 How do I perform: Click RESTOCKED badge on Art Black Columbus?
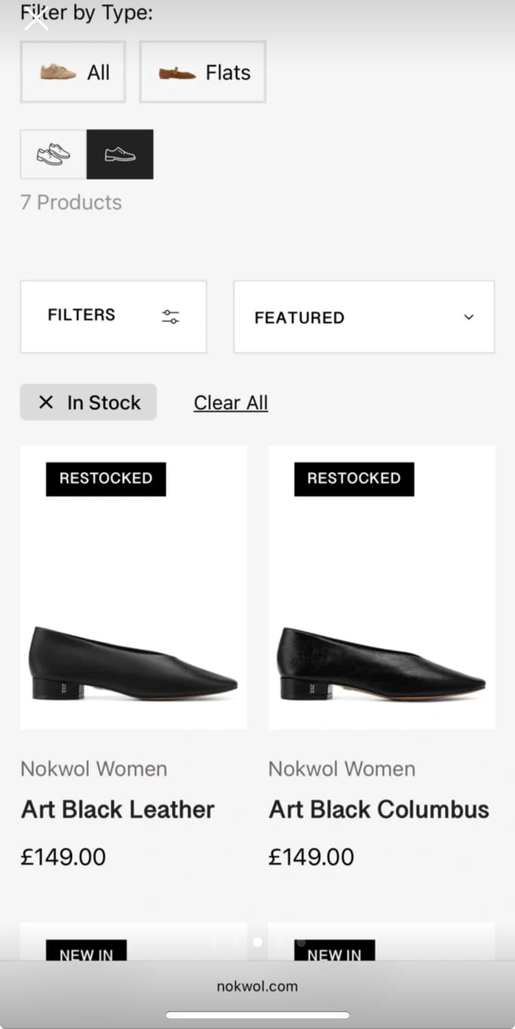point(354,478)
